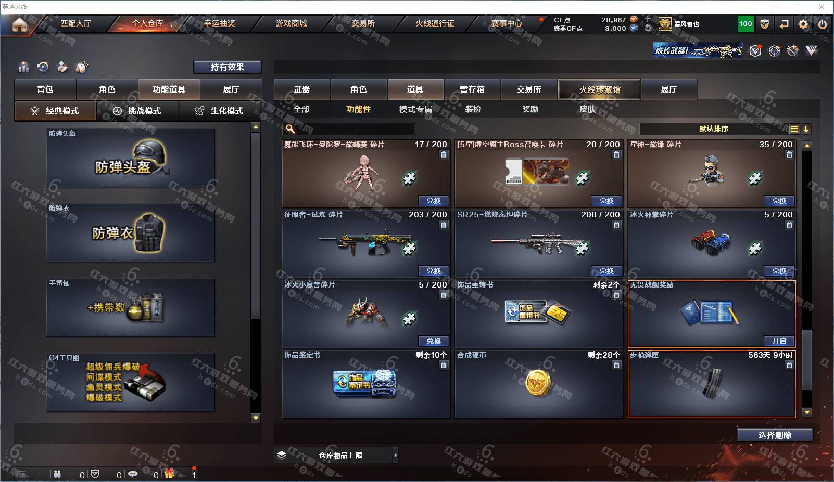Go to the home lobby icon
The height and width of the screenshot is (482, 834).
click(19, 24)
